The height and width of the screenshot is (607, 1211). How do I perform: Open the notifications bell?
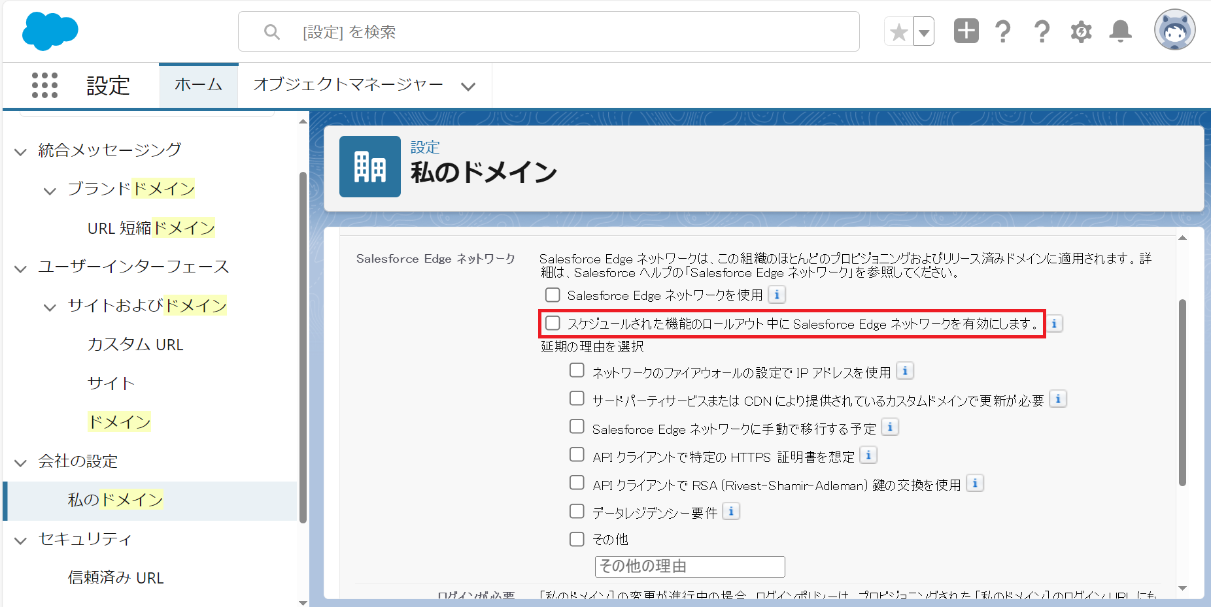[x=1120, y=31]
